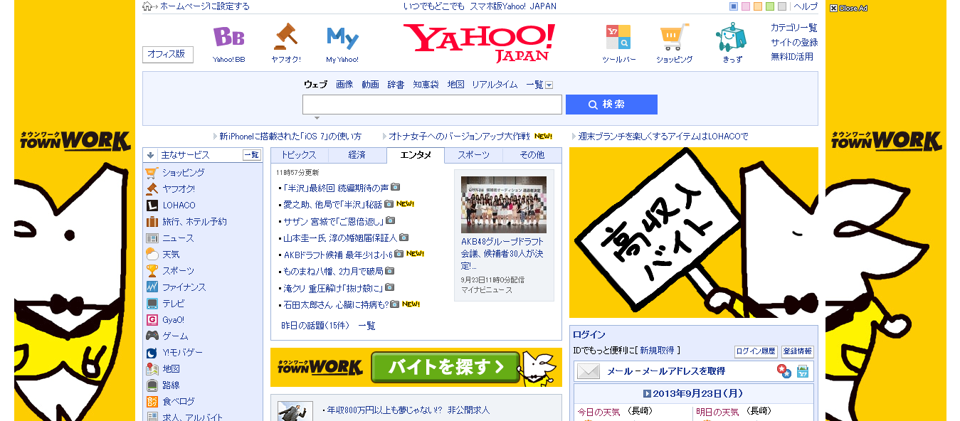Click camera icon next to サザン 宮城で headline
960x421 pixels.
390,220
